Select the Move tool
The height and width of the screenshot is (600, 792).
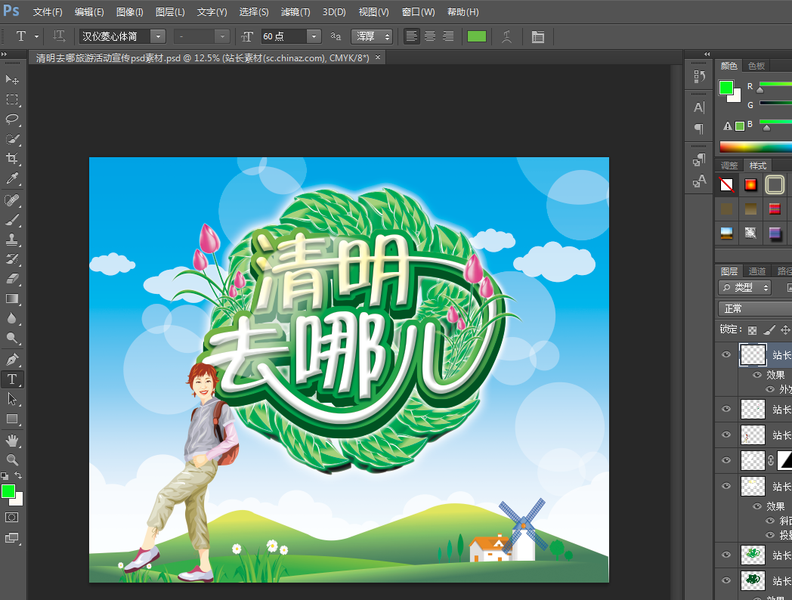click(x=12, y=79)
